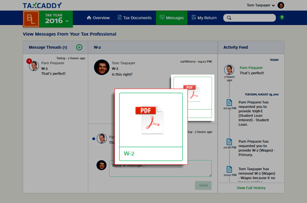The width and height of the screenshot is (307, 203).
Task: Click the Activity Feed header
Action: click(x=235, y=48)
